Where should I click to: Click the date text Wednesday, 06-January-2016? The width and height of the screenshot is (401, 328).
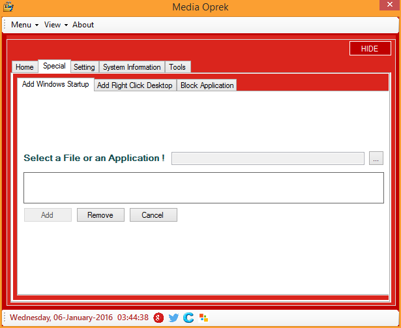coord(61,318)
